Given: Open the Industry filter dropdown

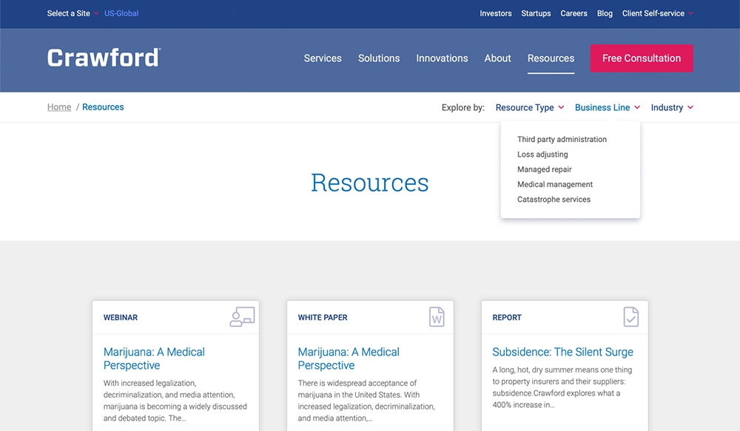Looking at the screenshot, I should 671,107.
